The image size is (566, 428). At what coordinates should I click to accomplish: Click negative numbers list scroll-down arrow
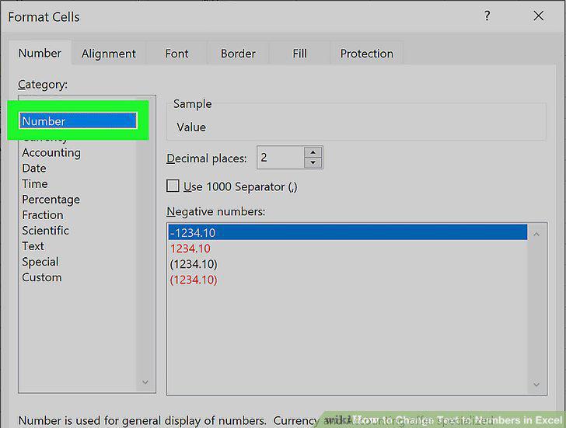536,385
